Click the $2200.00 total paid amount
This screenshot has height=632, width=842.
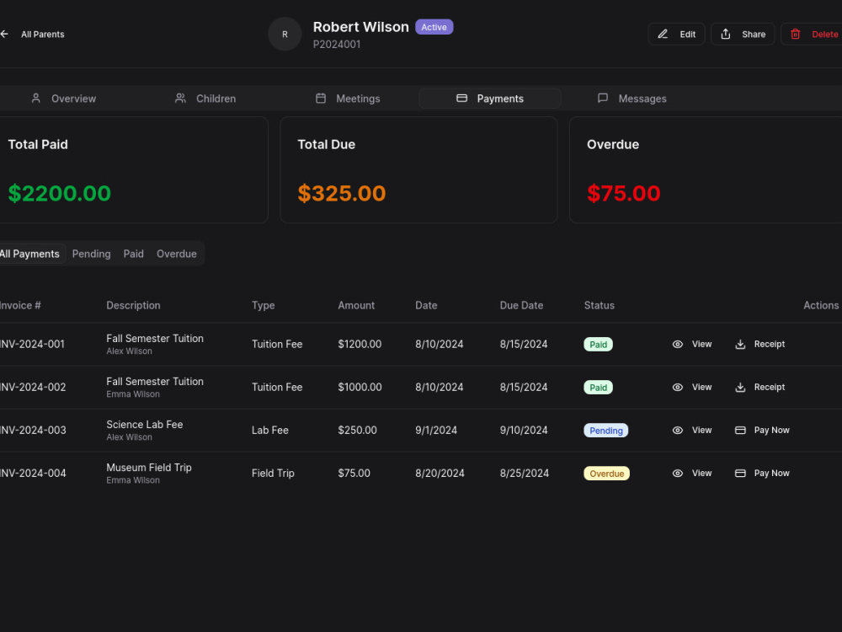[60, 194]
